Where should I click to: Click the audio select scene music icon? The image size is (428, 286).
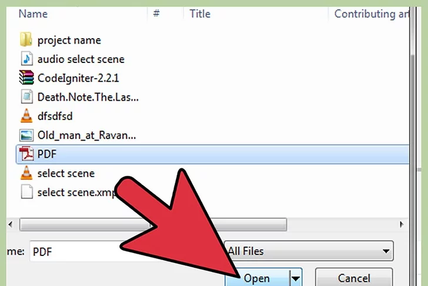click(26, 59)
